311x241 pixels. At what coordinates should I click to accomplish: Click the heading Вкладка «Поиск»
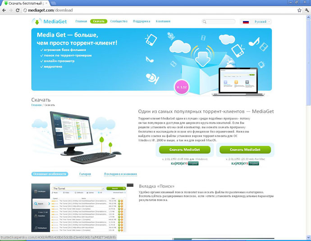tap(157, 186)
